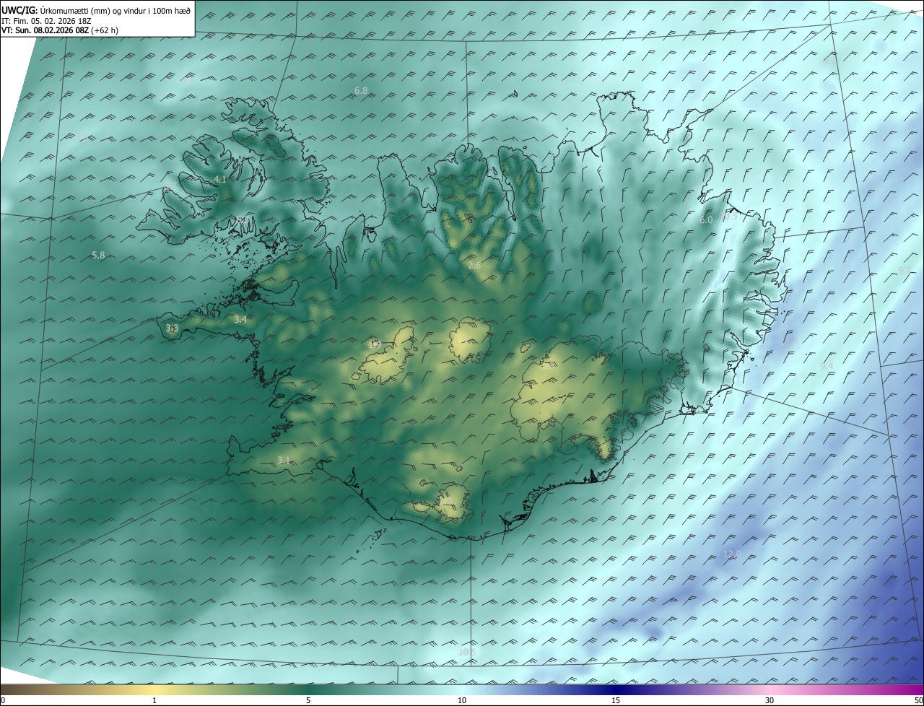
Task: Click the 12.0 value label over the sea
Action: point(732,554)
